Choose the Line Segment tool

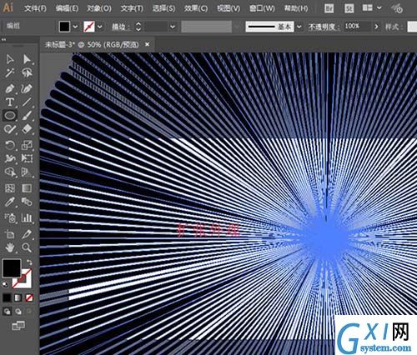coord(27,102)
